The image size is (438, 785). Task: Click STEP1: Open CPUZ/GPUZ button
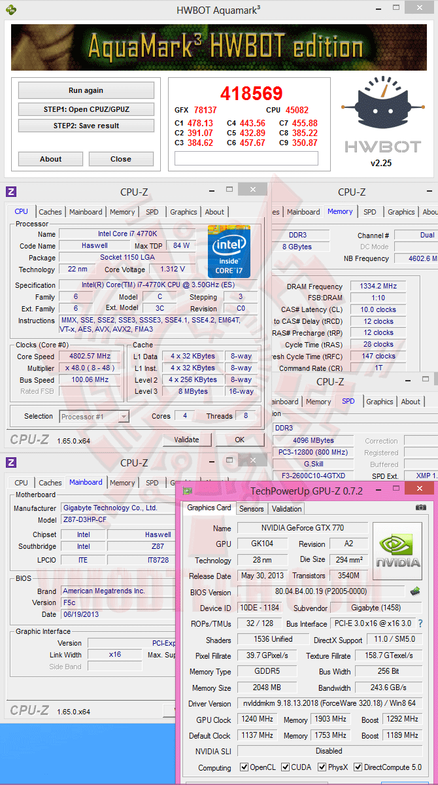tap(86, 109)
